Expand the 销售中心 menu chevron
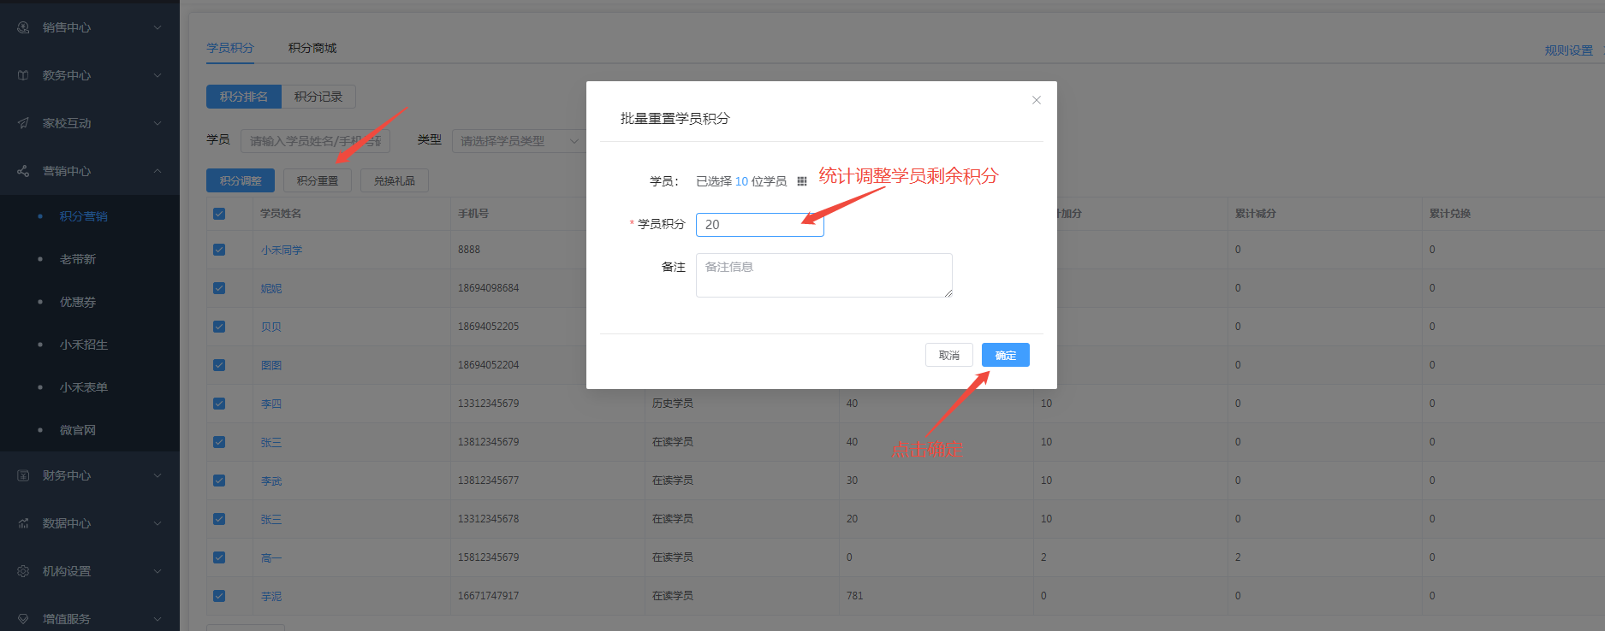Screen dimensions: 1605x631 (158, 27)
